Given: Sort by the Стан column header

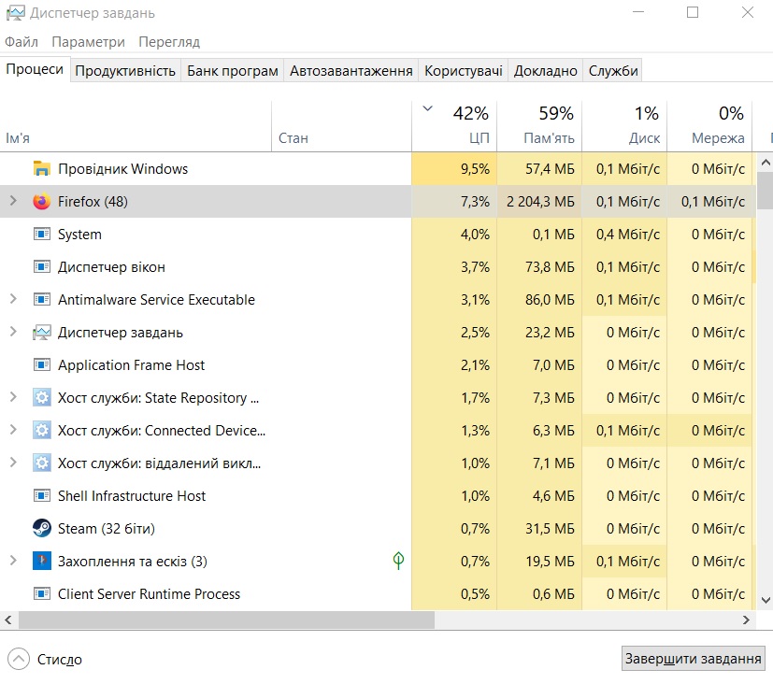Looking at the screenshot, I should [342, 126].
